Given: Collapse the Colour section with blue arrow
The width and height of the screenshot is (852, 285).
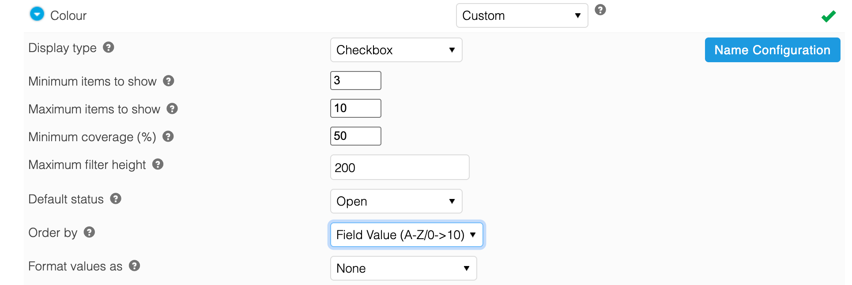Looking at the screenshot, I should [37, 14].
